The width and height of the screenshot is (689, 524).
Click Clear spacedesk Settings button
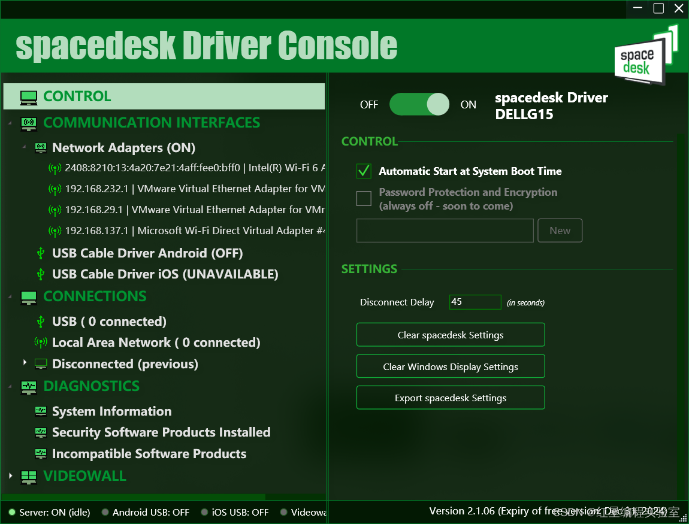click(451, 335)
